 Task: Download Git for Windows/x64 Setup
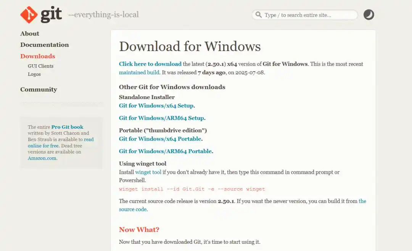(156, 106)
